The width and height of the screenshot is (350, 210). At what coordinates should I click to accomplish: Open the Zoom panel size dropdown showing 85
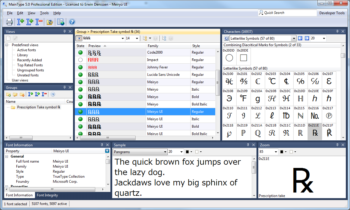[276, 152]
